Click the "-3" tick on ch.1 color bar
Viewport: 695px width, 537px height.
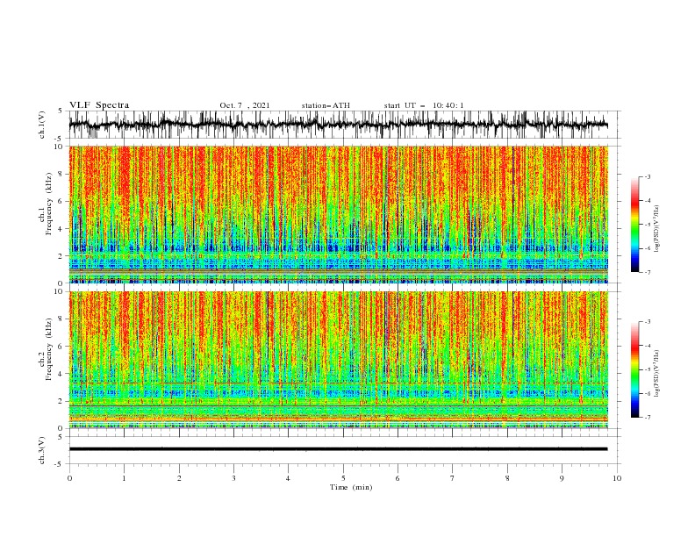pos(648,176)
